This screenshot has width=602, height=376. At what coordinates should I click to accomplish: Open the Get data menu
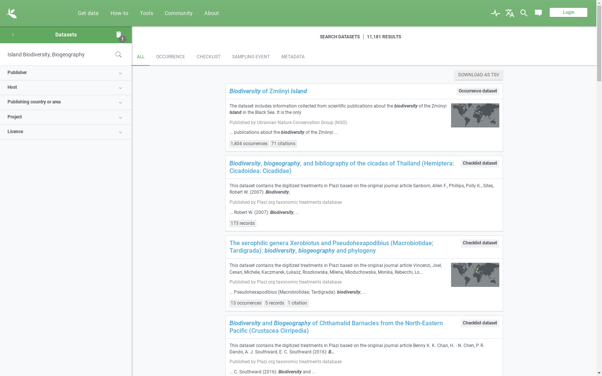[88, 13]
